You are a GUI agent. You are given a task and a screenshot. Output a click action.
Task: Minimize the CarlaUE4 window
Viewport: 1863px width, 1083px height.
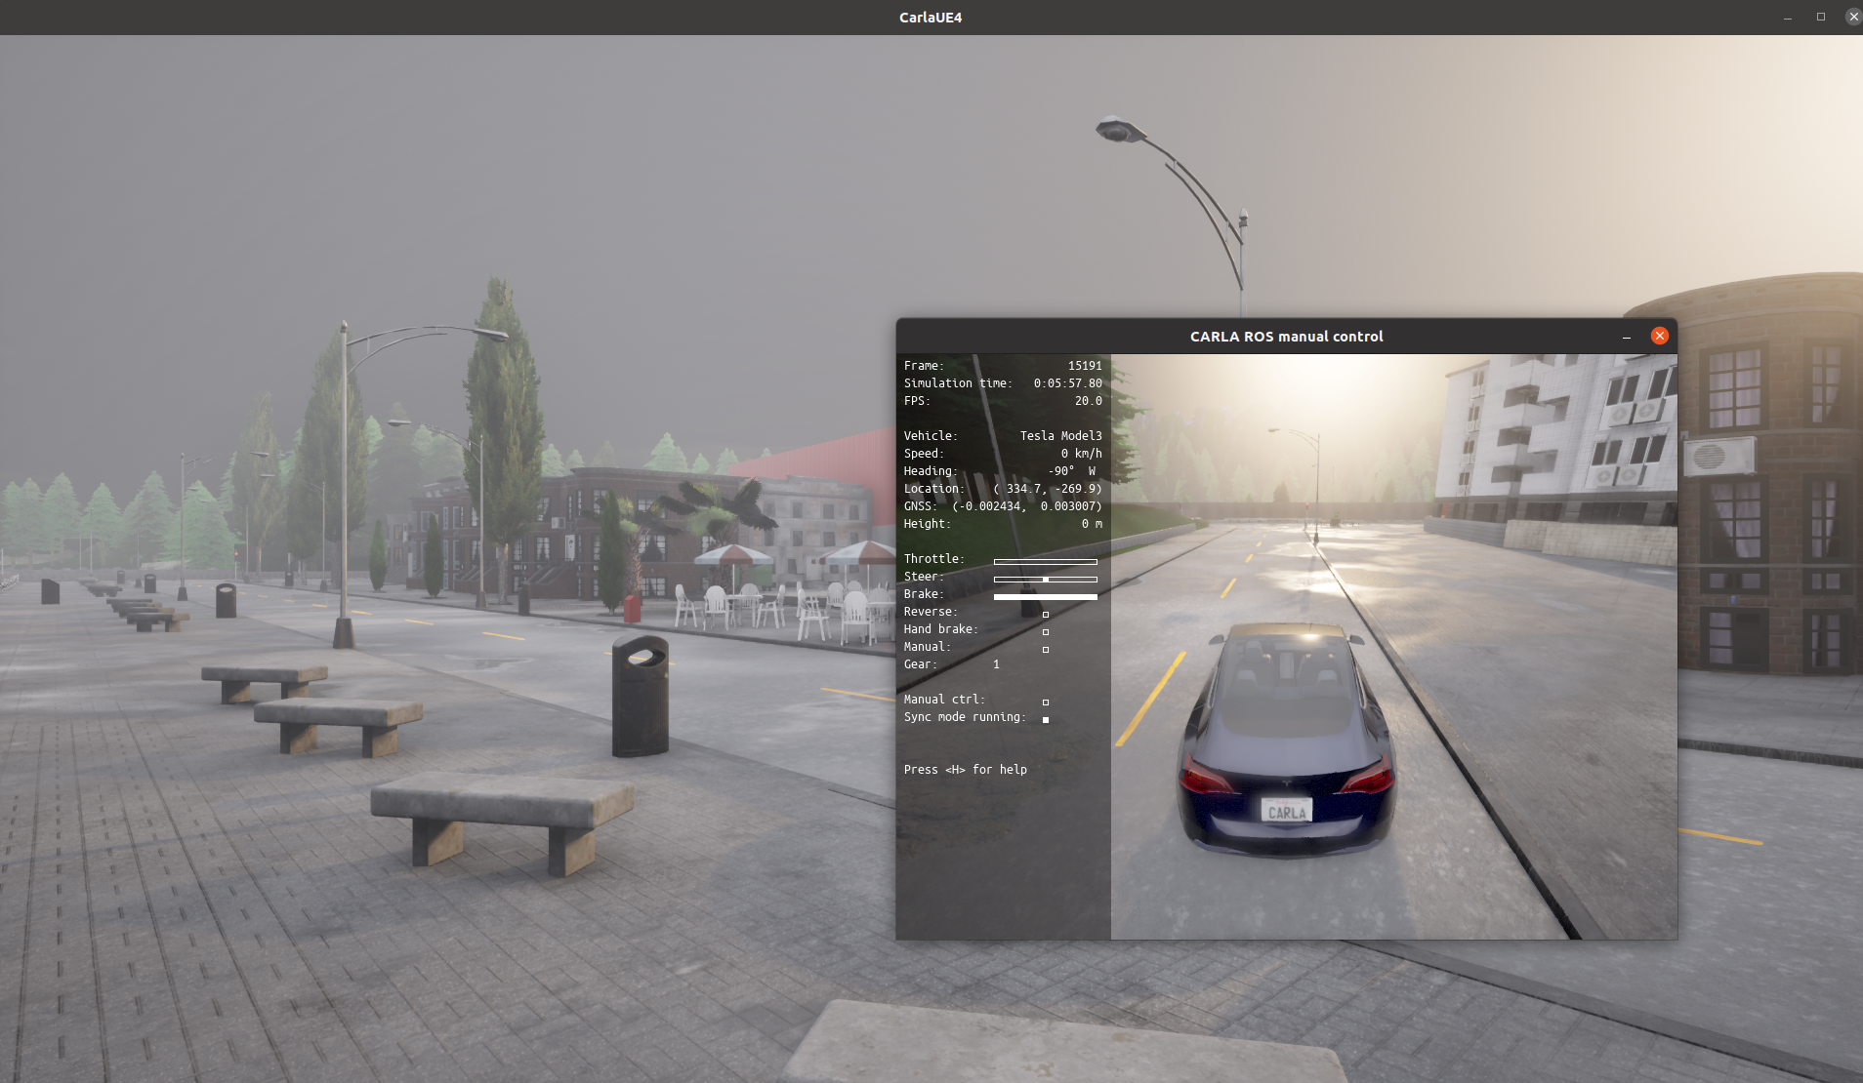(x=1788, y=18)
